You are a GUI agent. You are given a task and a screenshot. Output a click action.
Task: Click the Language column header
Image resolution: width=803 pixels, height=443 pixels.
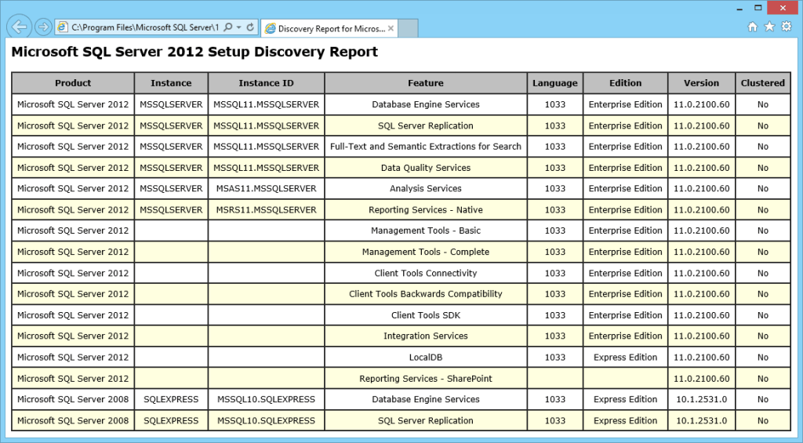tap(555, 83)
